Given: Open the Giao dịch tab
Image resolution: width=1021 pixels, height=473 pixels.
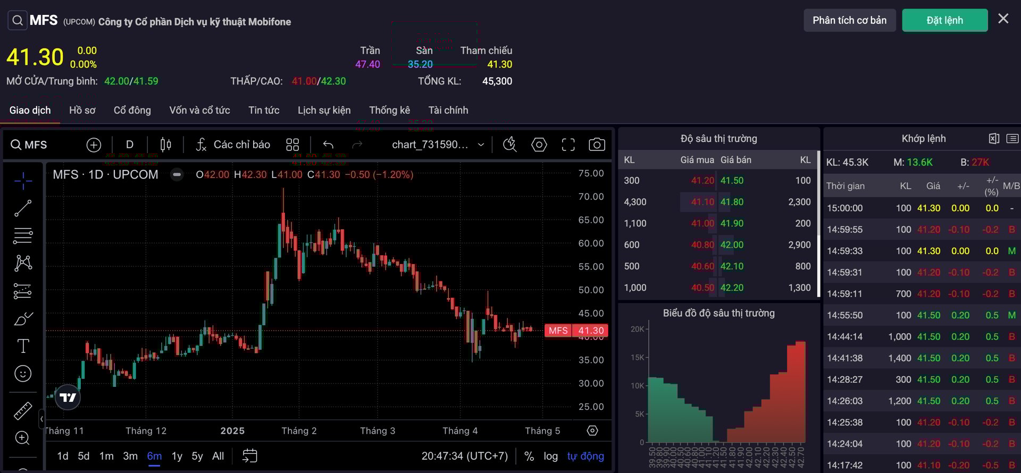Looking at the screenshot, I should tap(30, 110).
